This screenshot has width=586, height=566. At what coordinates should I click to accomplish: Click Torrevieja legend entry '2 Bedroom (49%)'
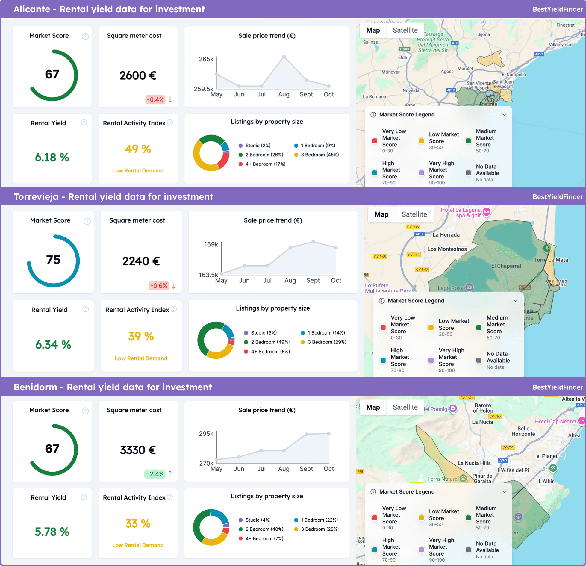pos(267,342)
